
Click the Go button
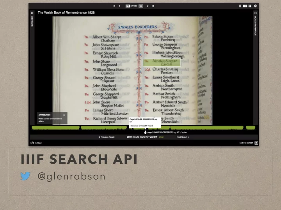coord(141,6)
